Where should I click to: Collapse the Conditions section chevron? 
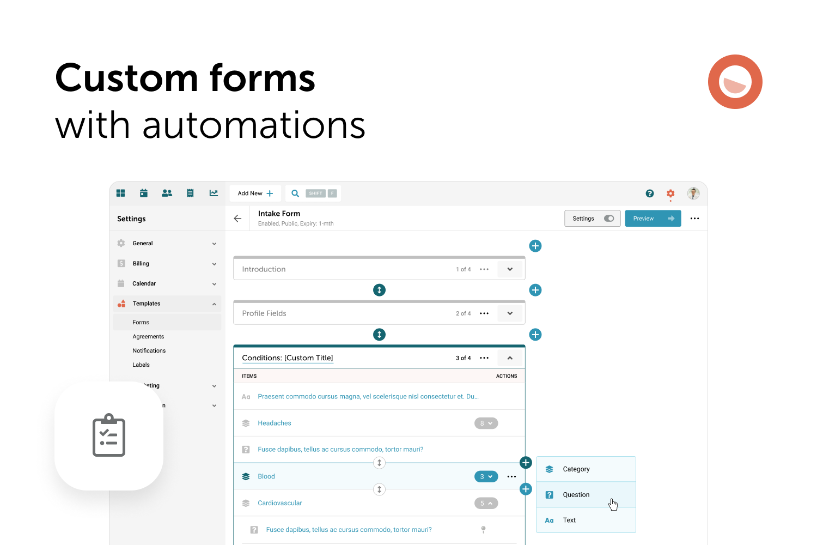pyautogui.click(x=510, y=358)
